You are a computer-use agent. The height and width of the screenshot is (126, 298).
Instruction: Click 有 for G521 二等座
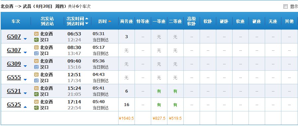point(175,91)
